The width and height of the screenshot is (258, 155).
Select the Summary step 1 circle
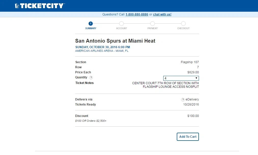[x=90, y=24]
